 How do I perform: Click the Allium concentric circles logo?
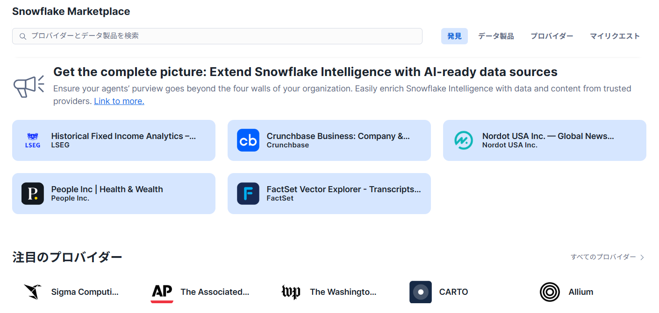[x=550, y=292]
